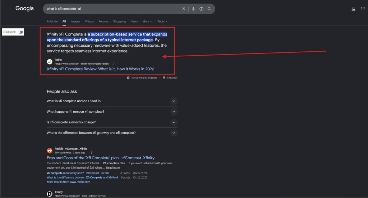Click the 'Reddit · r/Comcast_Xfinity' source name
This screenshot has height=198, width=368.
[71, 148]
